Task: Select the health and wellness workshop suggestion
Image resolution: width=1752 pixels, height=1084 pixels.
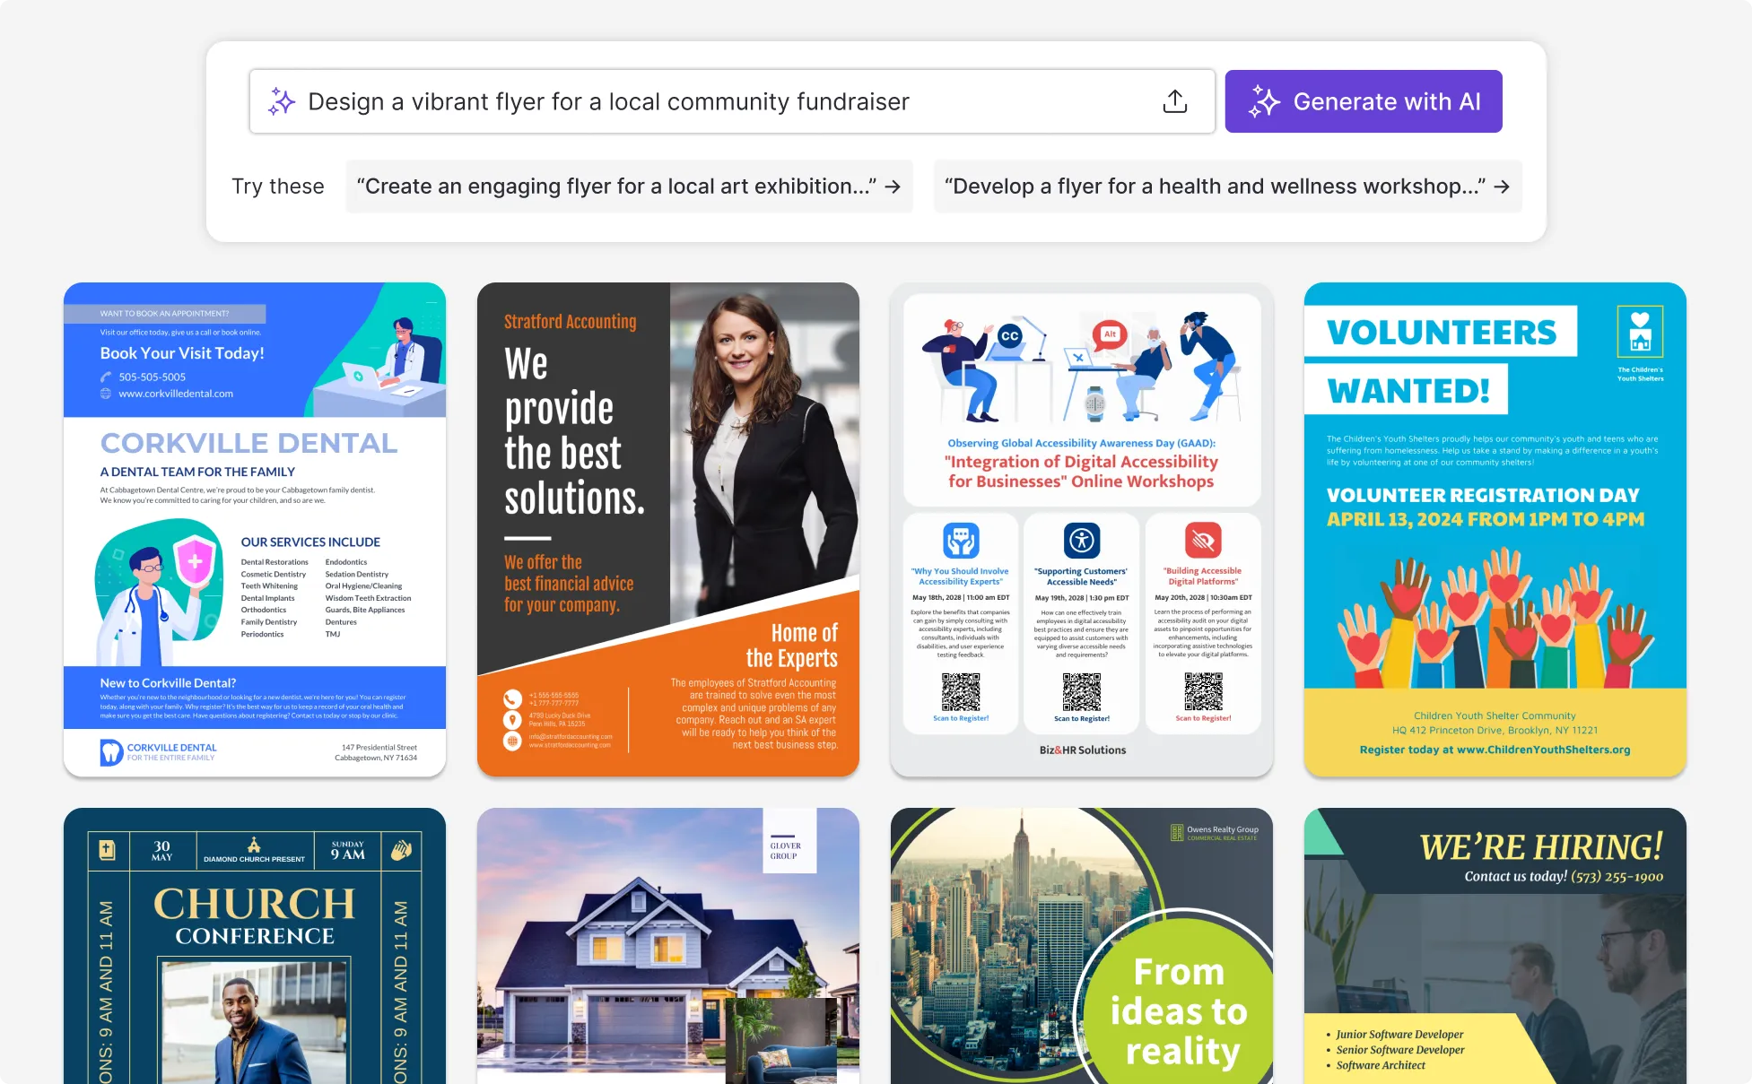Action: [1214, 186]
